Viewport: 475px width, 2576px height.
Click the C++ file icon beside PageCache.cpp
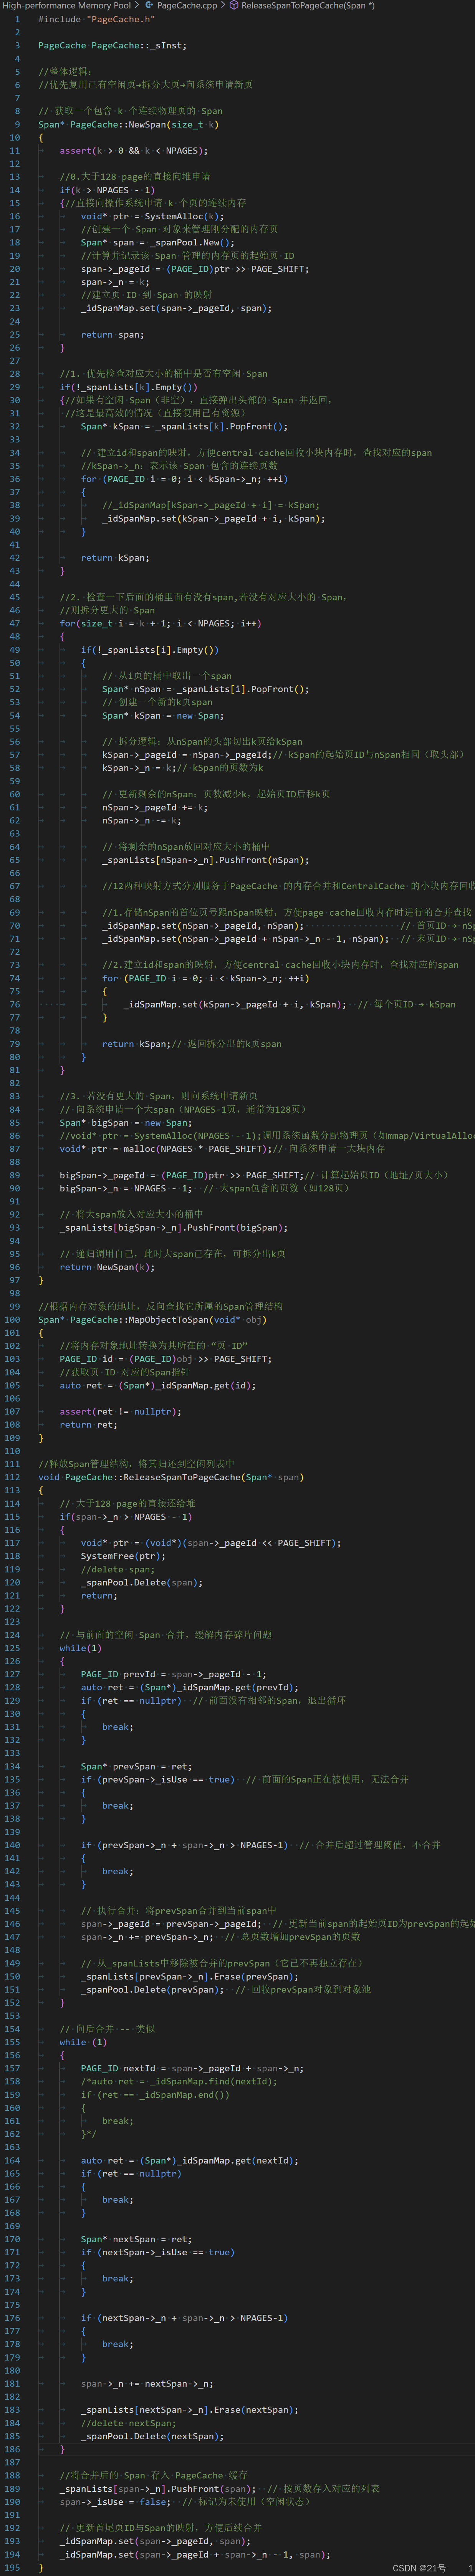(149, 5)
